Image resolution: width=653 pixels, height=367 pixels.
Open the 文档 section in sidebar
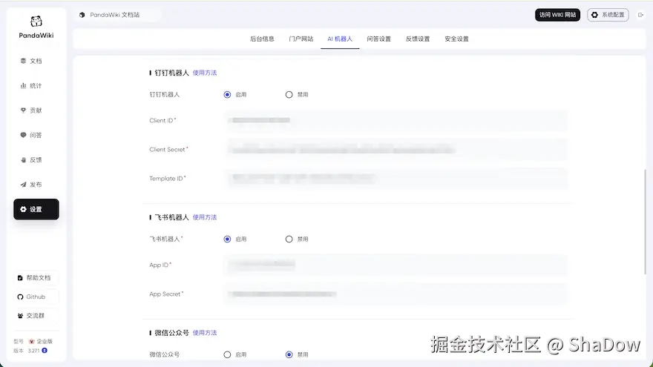[36, 61]
